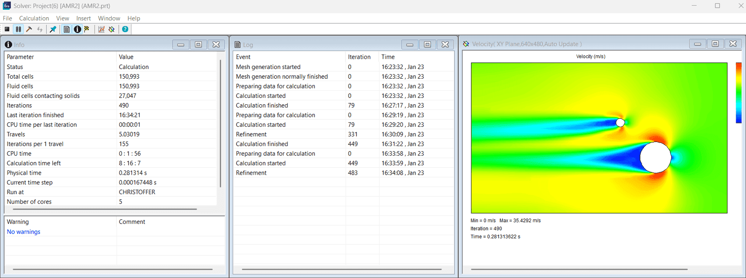
Task: Toggle the Info window toolbar icon
Action: coord(77,29)
